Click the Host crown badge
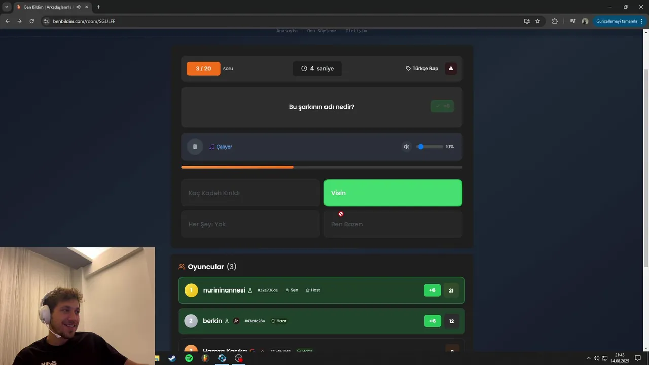 pyautogui.click(x=312, y=290)
